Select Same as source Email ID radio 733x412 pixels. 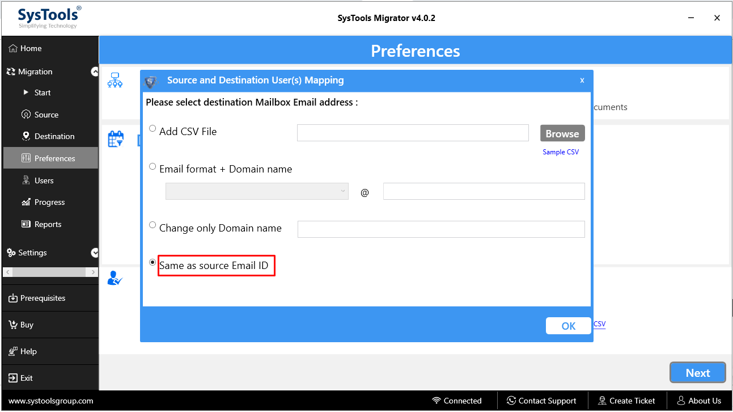click(152, 263)
